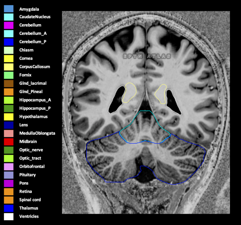Click the Hippocampus_P swatch
Image resolution: width=241 pixels, height=225 pixels.
pyautogui.click(x=9, y=109)
